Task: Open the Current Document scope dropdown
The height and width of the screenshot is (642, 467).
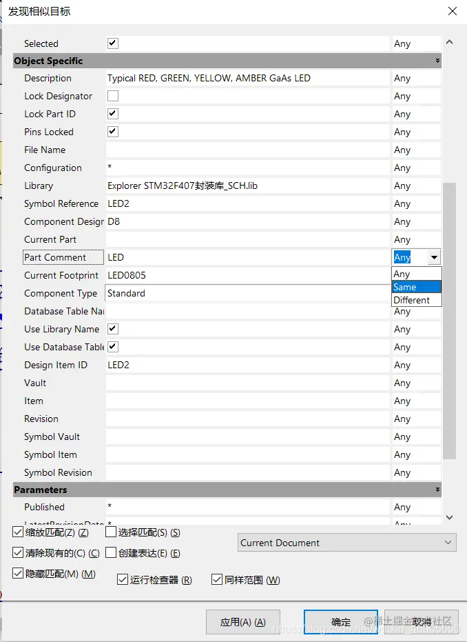Action: coord(346,543)
